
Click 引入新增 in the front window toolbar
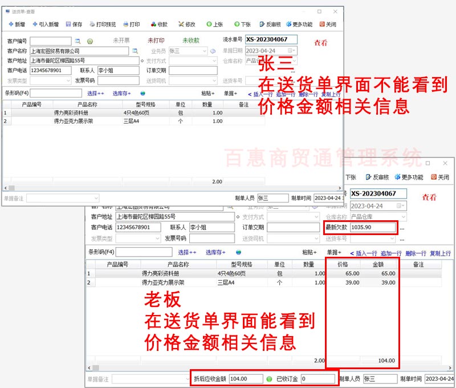click(46, 24)
